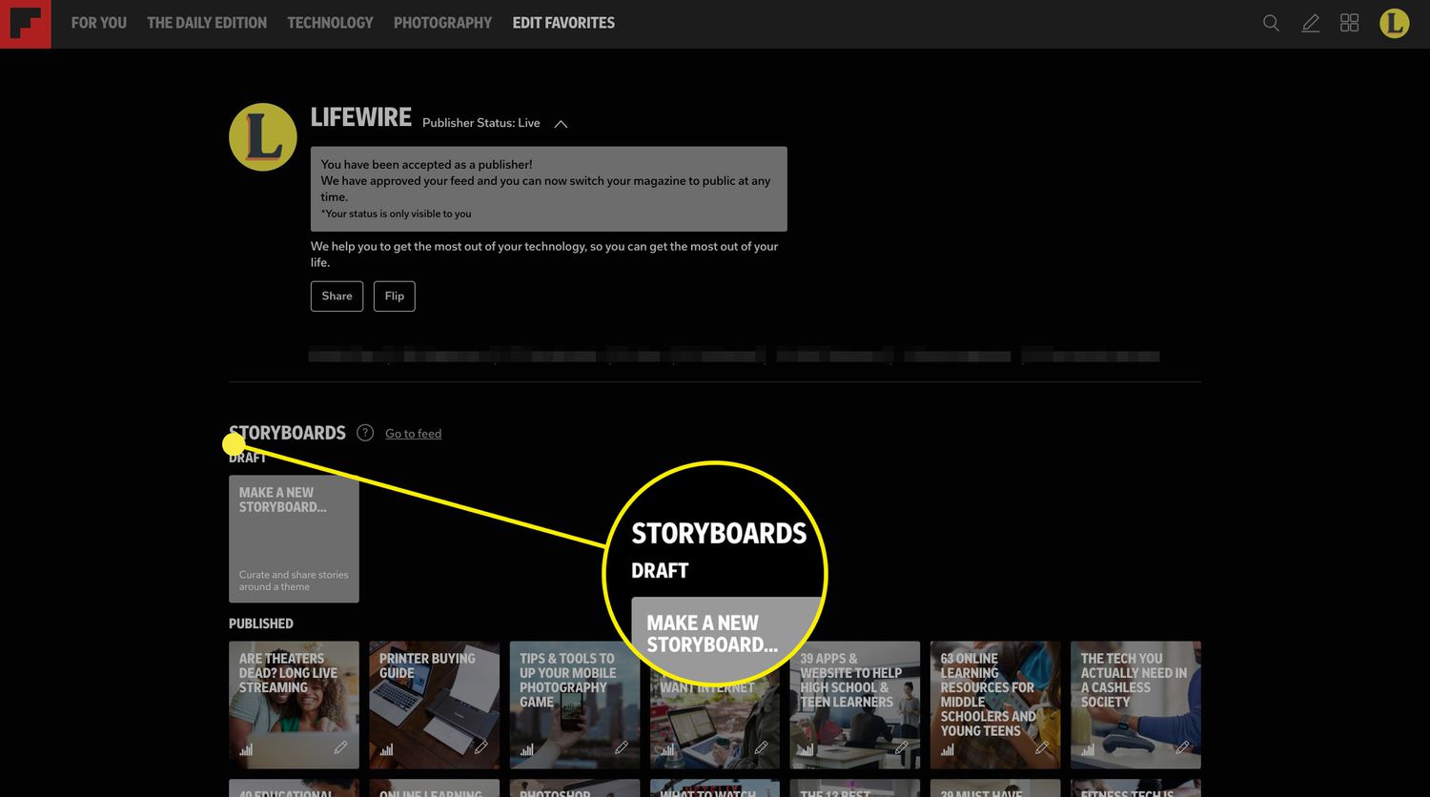This screenshot has width=1430, height=797.
Task: Open Edit Favorites in navigation
Action: tap(563, 23)
